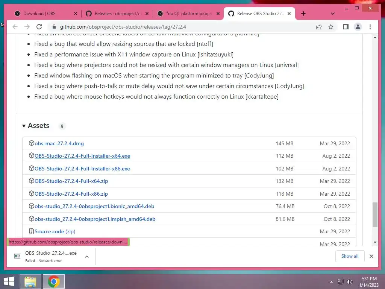
Task: Show hidden system tray icons
Action: pos(331,282)
